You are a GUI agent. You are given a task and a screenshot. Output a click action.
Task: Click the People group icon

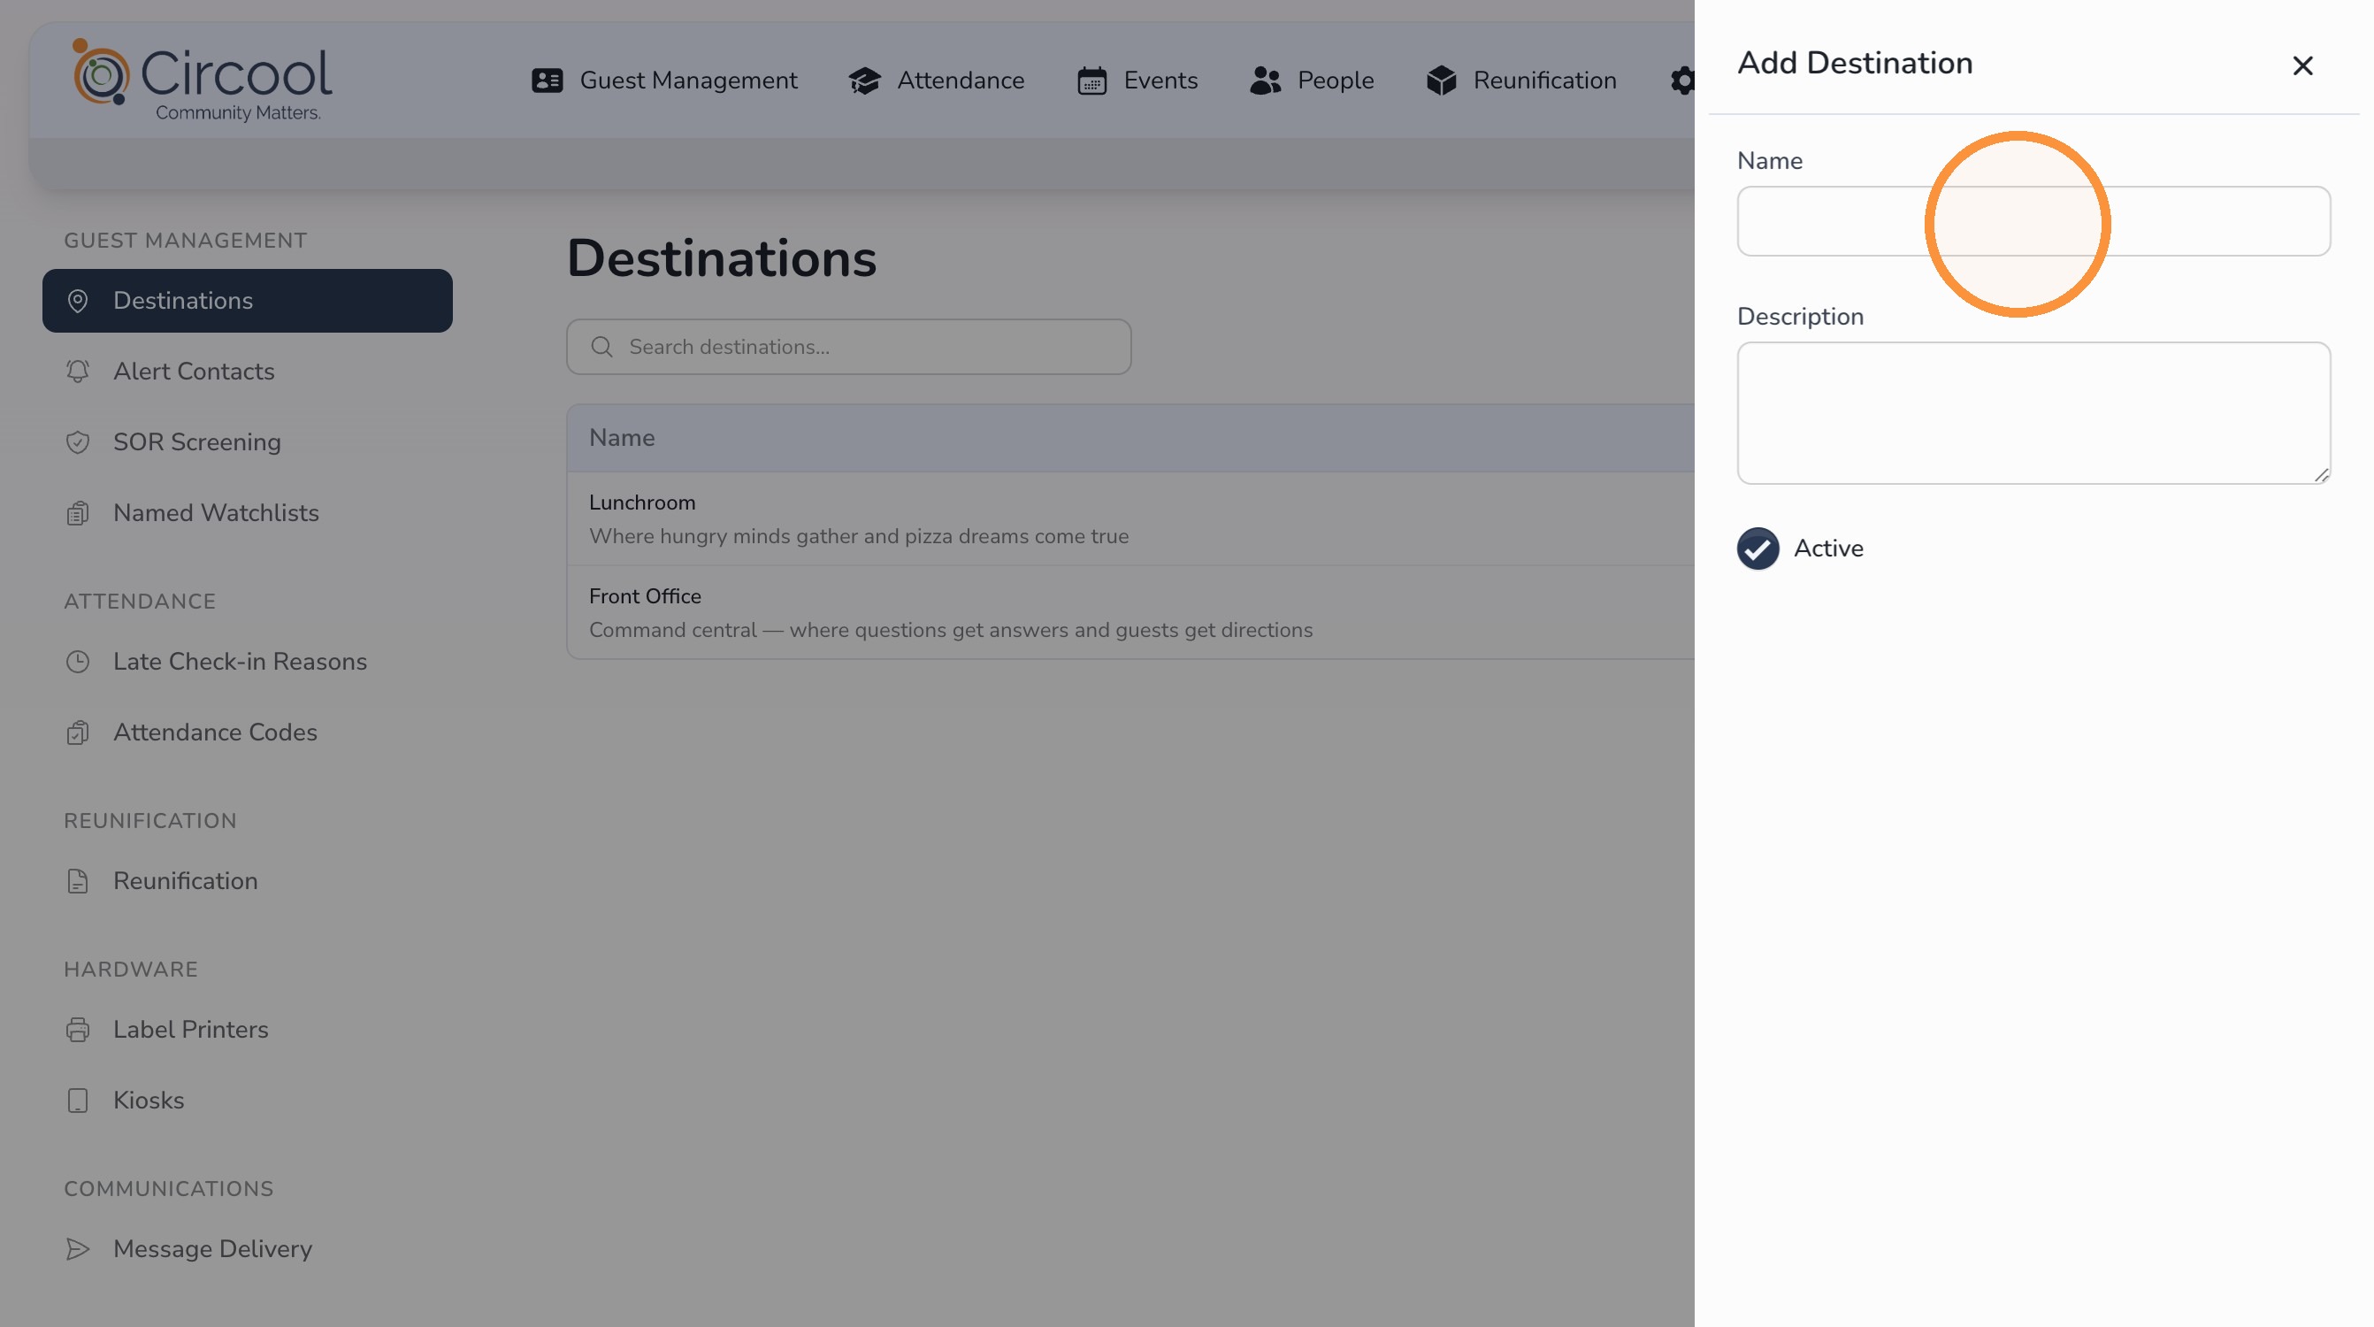pyautogui.click(x=1266, y=81)
